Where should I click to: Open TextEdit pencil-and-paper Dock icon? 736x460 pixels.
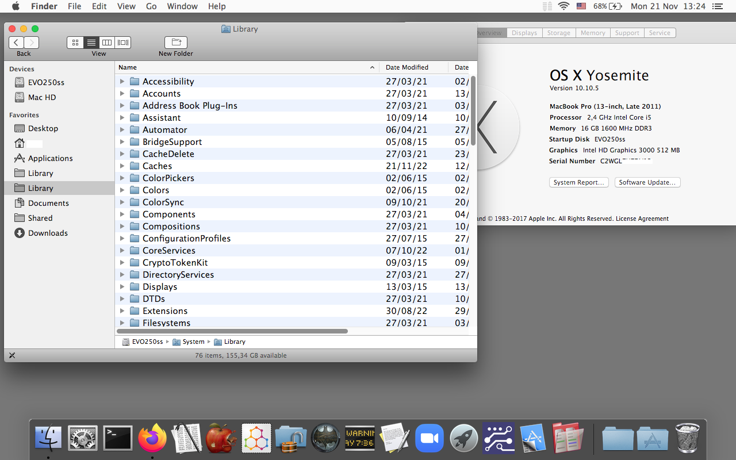pos(394,438)
